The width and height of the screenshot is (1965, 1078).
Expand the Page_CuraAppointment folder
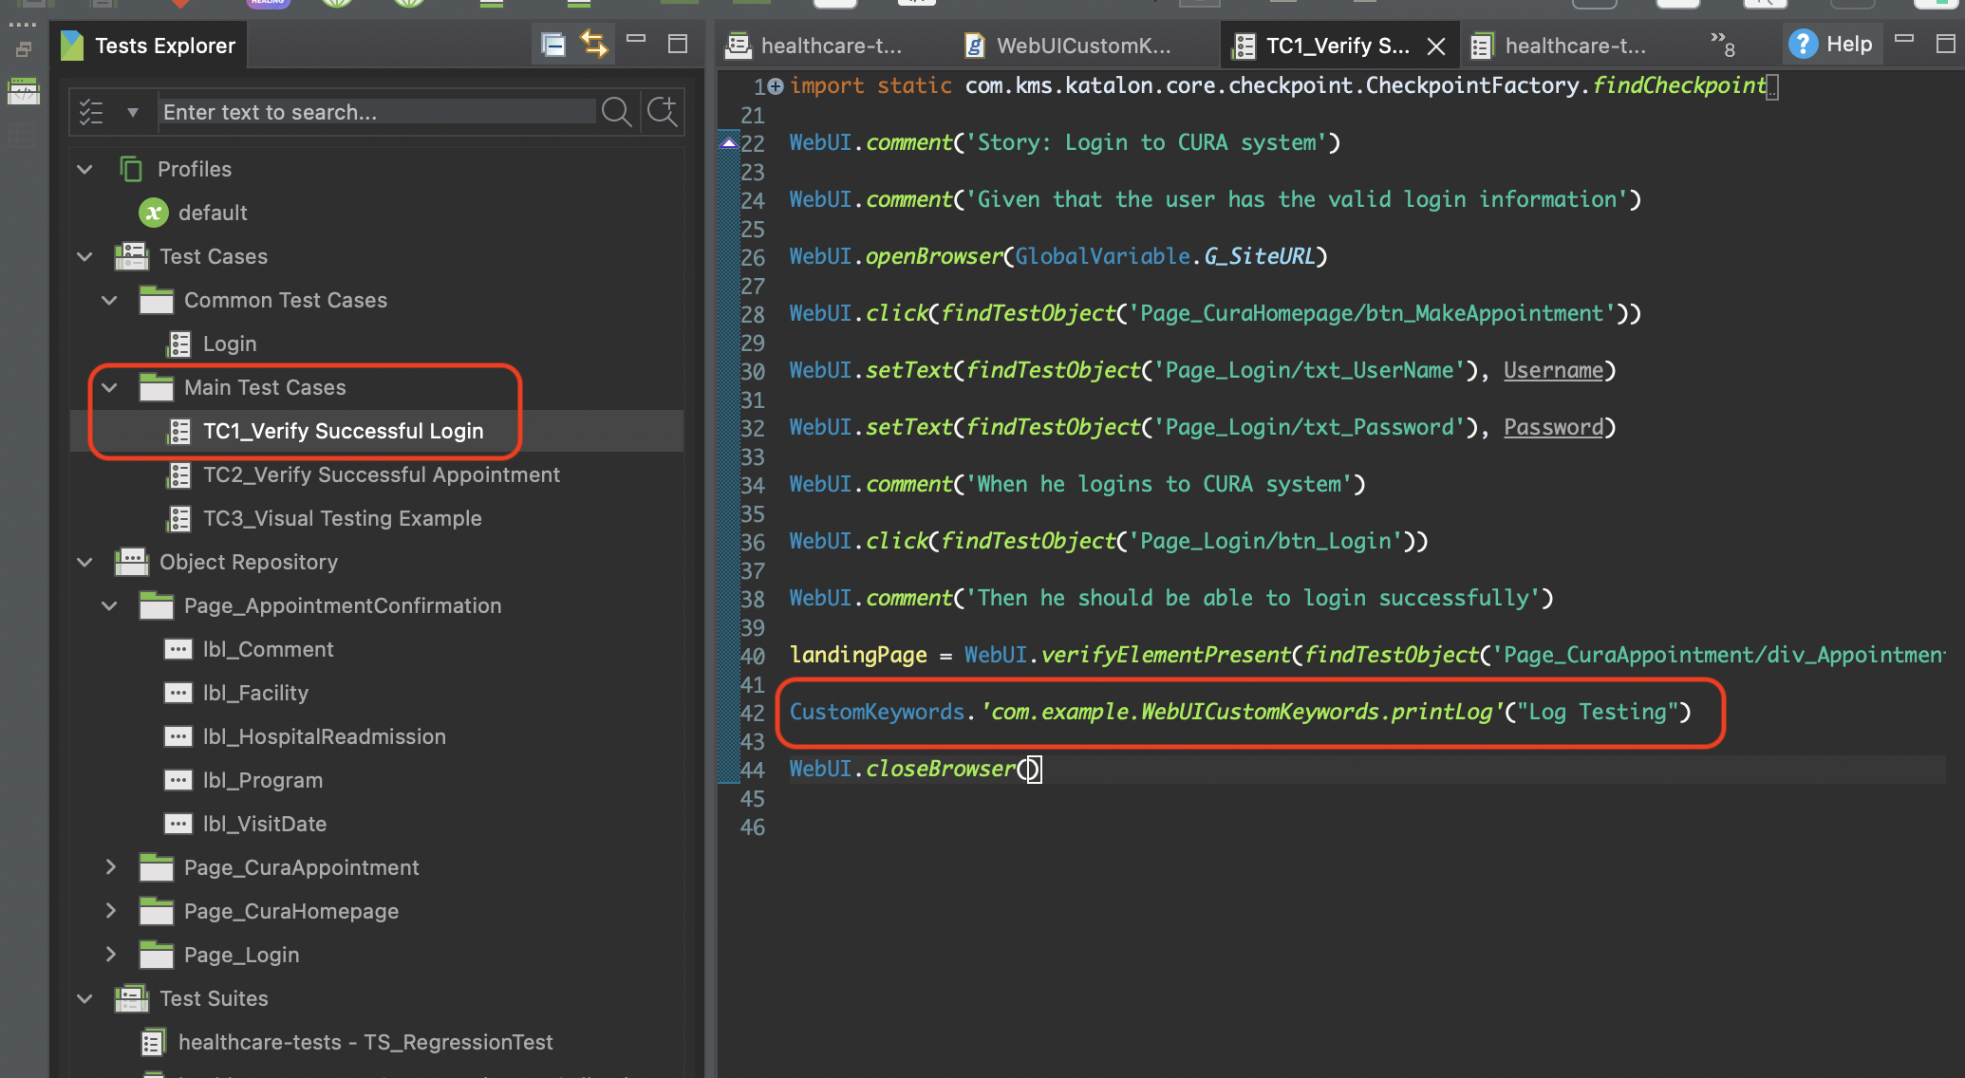click(111, 867)
